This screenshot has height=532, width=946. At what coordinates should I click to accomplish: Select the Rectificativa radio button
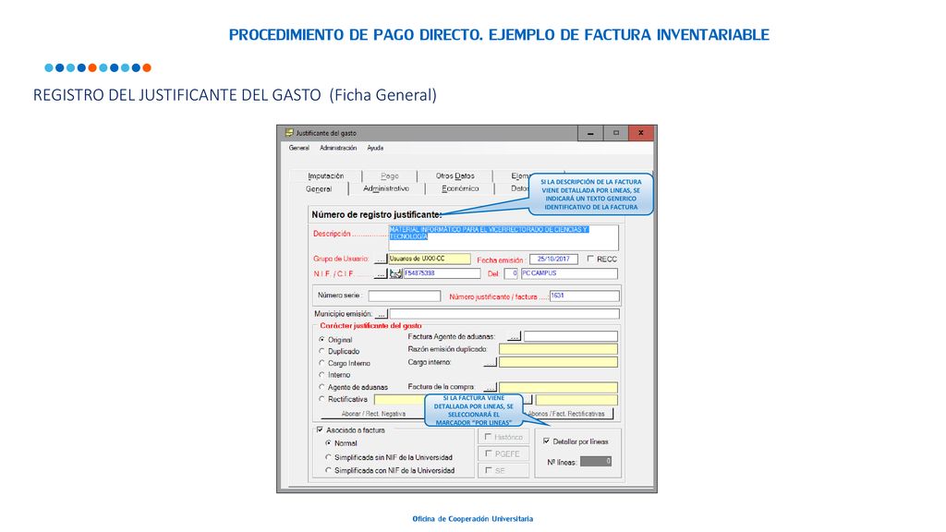click(x=321, y=399)
